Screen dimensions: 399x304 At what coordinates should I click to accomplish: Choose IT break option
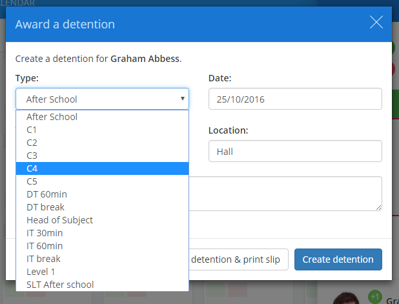[x=102, y=259]
